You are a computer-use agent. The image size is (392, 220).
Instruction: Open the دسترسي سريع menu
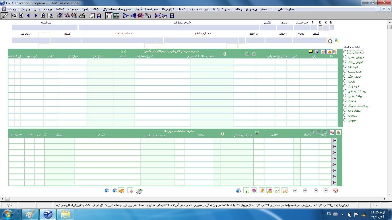click(256, 9)
